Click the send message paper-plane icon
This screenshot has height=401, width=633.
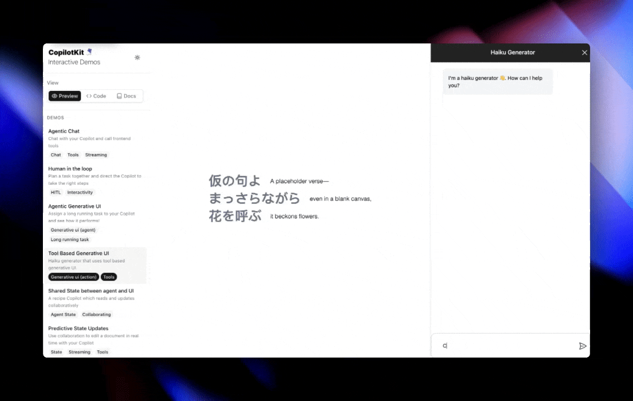(583, 346)
